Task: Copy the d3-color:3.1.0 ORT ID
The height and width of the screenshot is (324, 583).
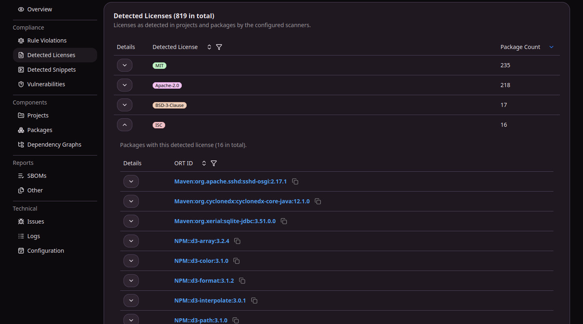Action: click(236, 261)
